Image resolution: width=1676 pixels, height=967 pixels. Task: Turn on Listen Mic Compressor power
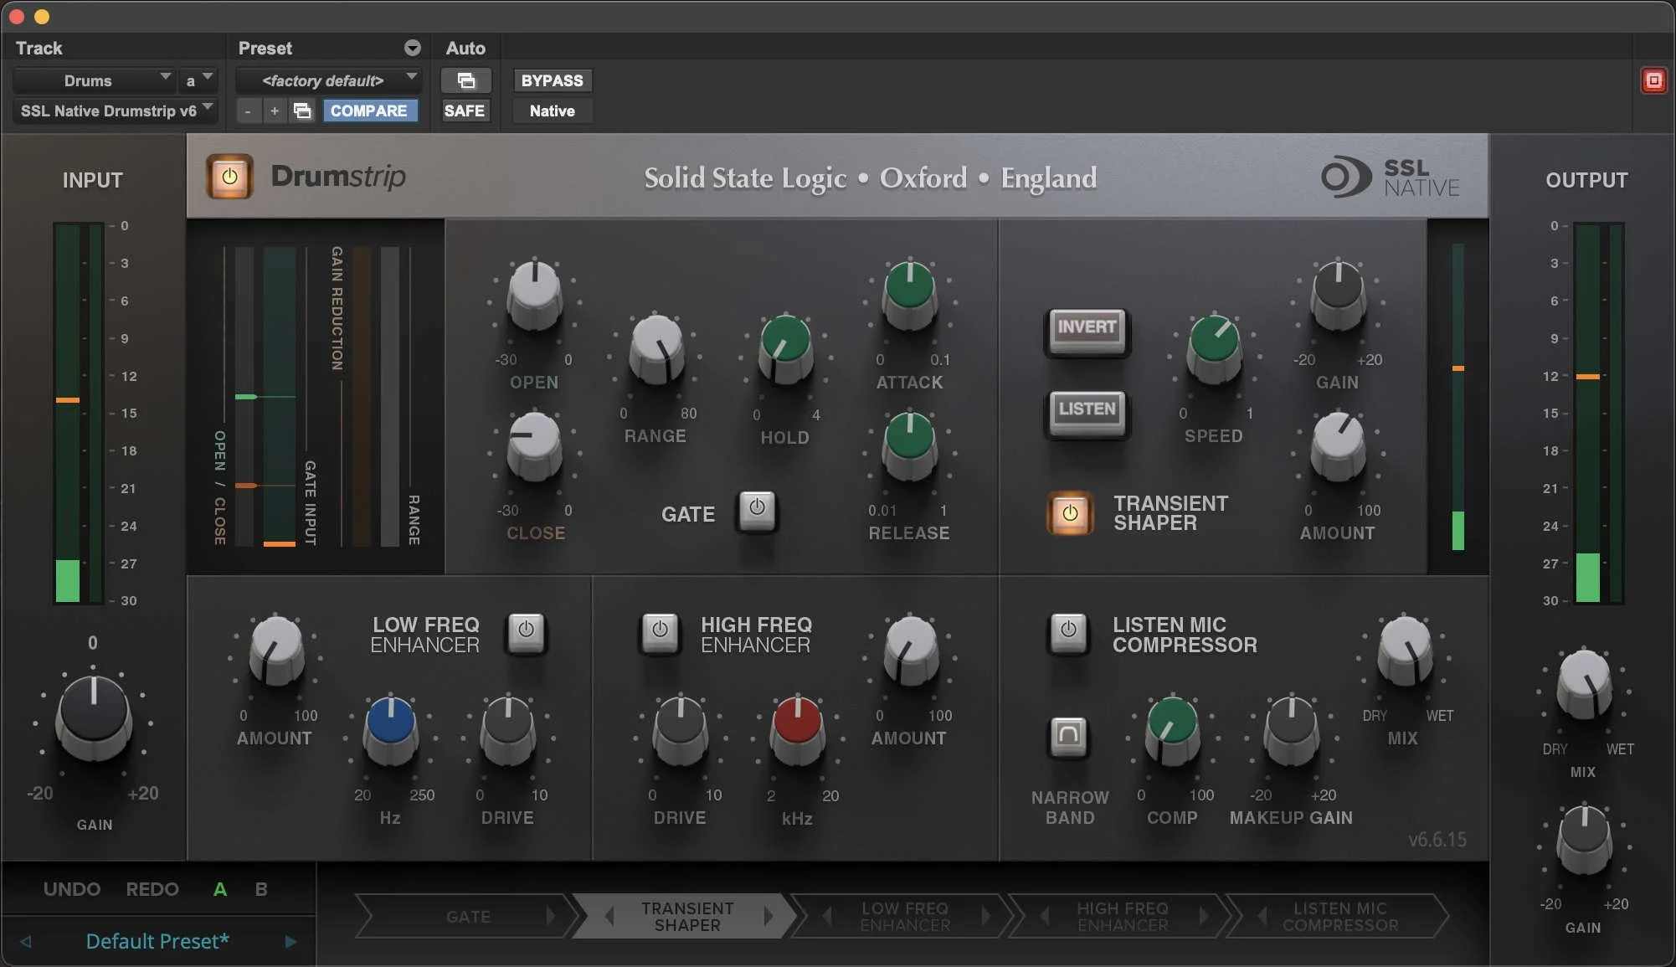1068,630
